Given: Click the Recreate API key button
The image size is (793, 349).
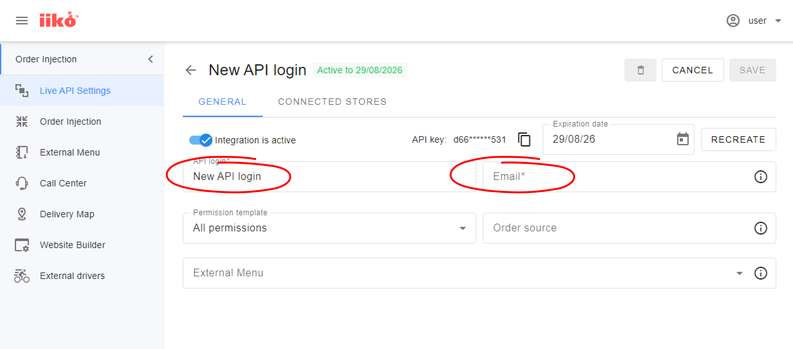Looking at the screenshot, I should pyautogui.click(x=738, y=139).
